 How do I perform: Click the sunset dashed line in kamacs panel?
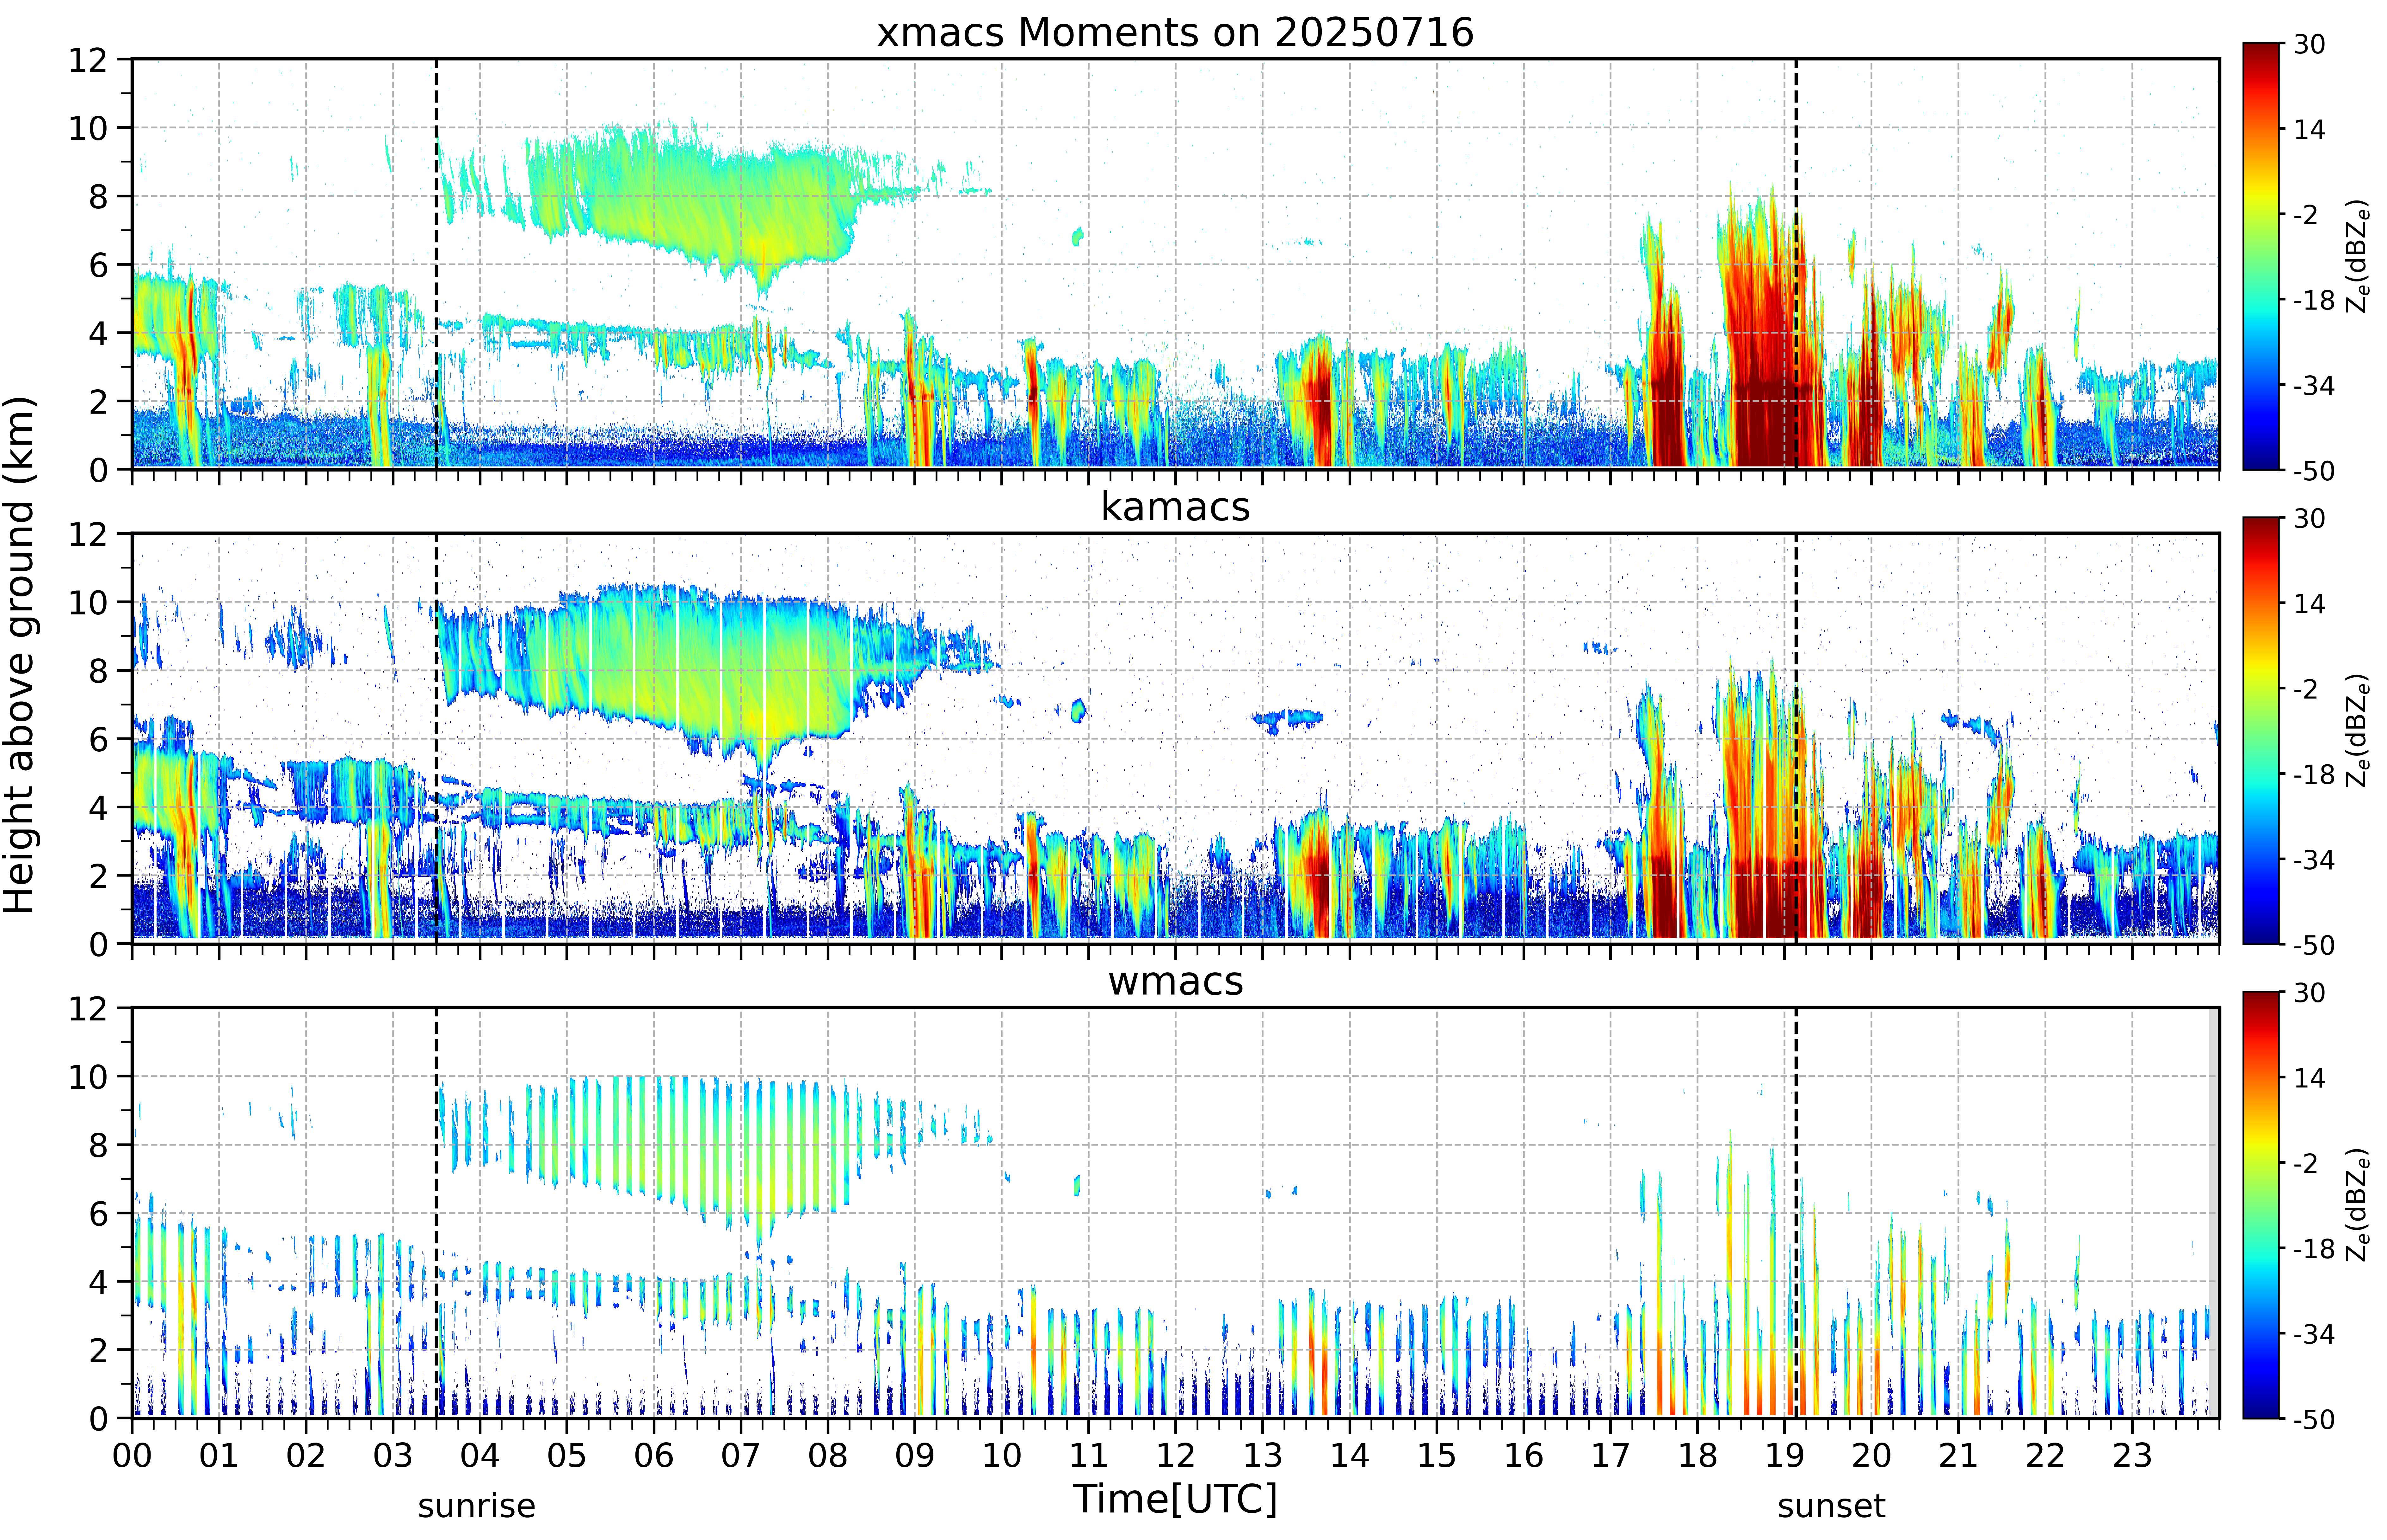[x=1796, y=738]
